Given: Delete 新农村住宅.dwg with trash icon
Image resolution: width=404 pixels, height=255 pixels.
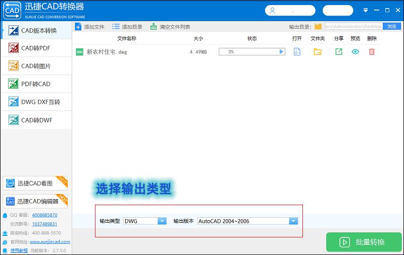Looking at the screenshot, I should coord(372,52).
